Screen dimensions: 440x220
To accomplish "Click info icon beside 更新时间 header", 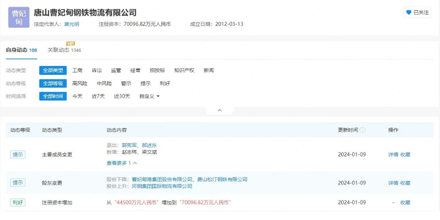I will [362, 130].
